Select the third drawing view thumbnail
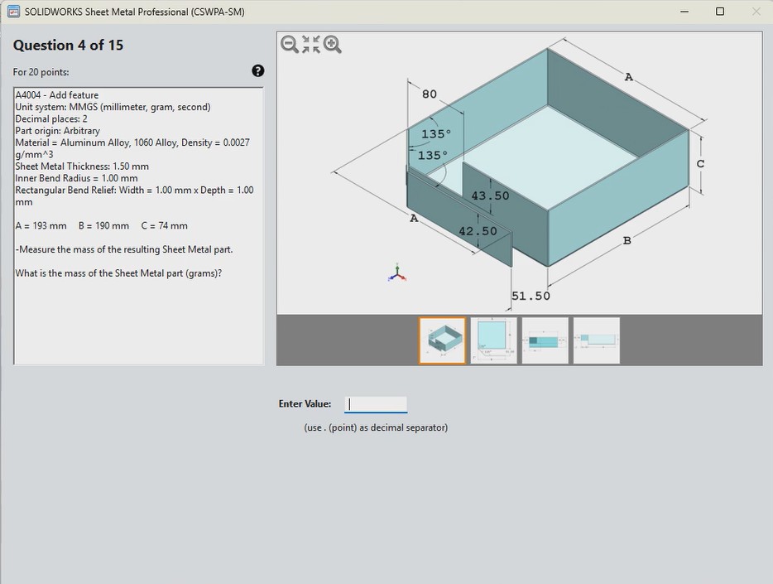The width and height of the screenshot is (773, 584). click(x=545, y=340)
